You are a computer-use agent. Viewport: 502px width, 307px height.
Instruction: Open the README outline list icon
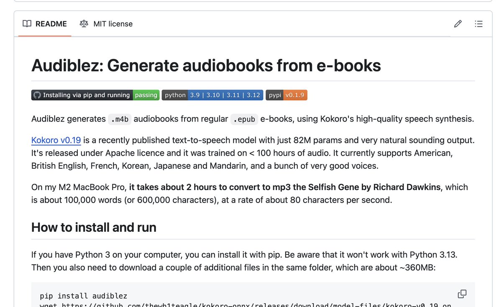479,24
